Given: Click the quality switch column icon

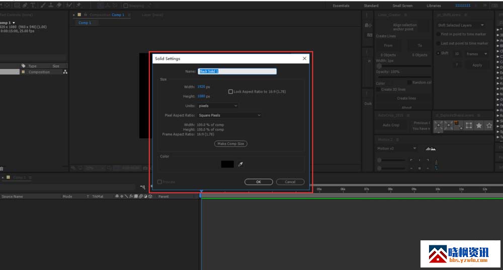Looking at the screenshot, I should pos(126,196).
